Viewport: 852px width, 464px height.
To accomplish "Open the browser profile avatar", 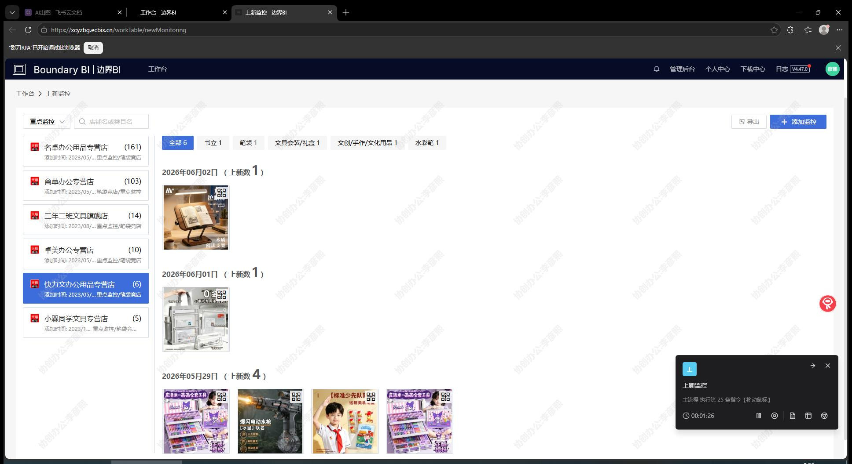I will click(824, 29).
